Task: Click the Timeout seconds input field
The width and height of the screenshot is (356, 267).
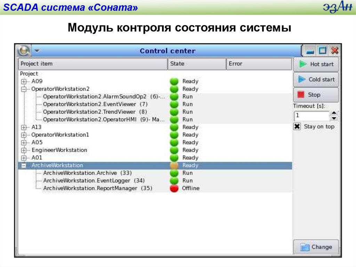Action: [311, 116]
